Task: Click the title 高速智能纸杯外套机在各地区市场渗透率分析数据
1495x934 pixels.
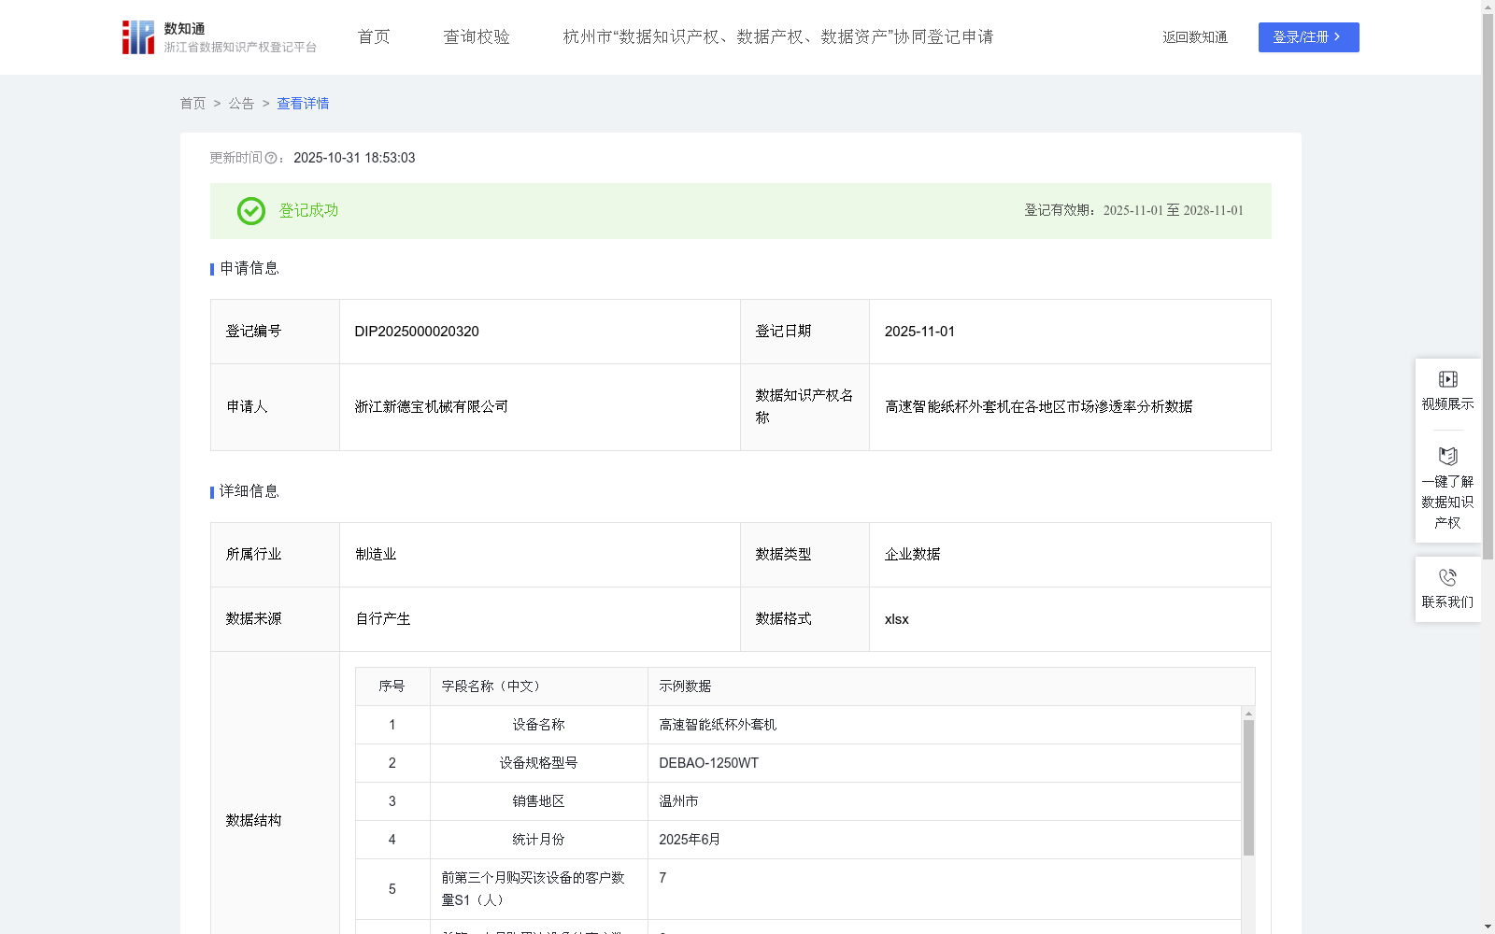Action: pos(1038,407)
